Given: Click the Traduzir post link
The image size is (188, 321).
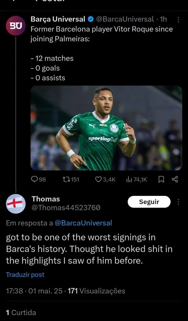Looking at the screenshot, I should [x=25, y=275].
